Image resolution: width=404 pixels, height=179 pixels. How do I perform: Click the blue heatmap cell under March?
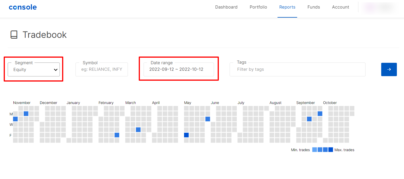(x=138, y=130)
